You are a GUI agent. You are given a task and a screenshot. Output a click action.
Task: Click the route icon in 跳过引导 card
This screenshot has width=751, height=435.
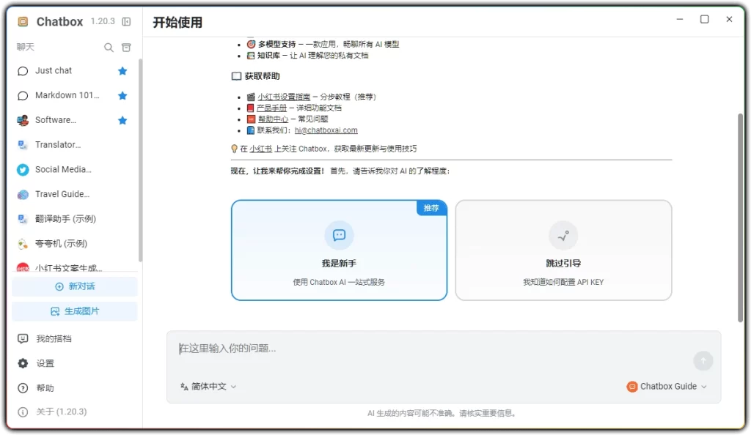(x=563, y=235)
